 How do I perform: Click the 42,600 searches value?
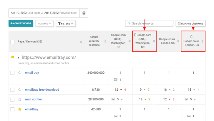[x=96, y=109]
